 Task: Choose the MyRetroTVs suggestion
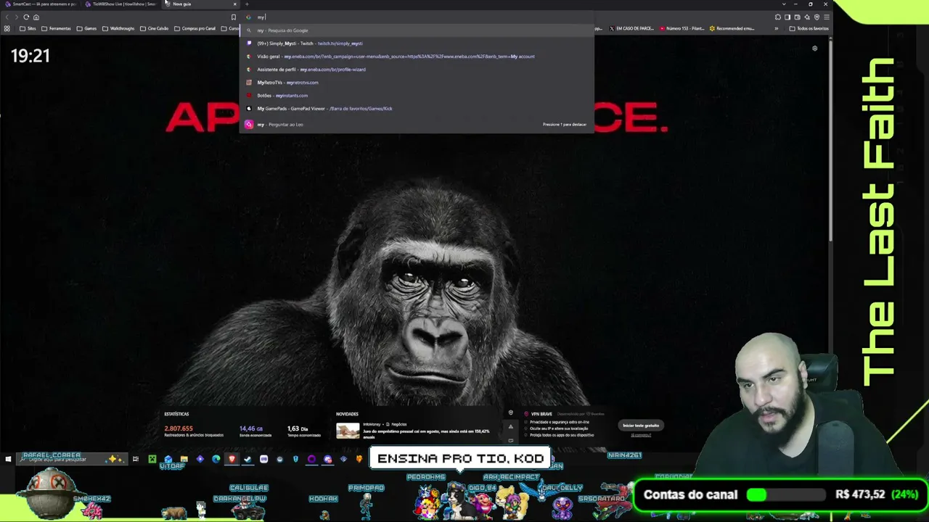417,83
